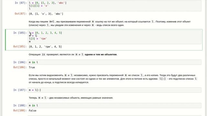
Task: Click code cell 'm = l[:]' In [107]
Action: [114, 90]
